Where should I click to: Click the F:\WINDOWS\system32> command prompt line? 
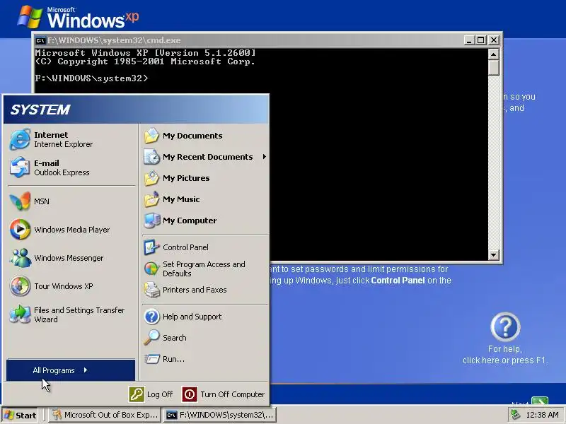pyautogui.click(x=92, y=78)
